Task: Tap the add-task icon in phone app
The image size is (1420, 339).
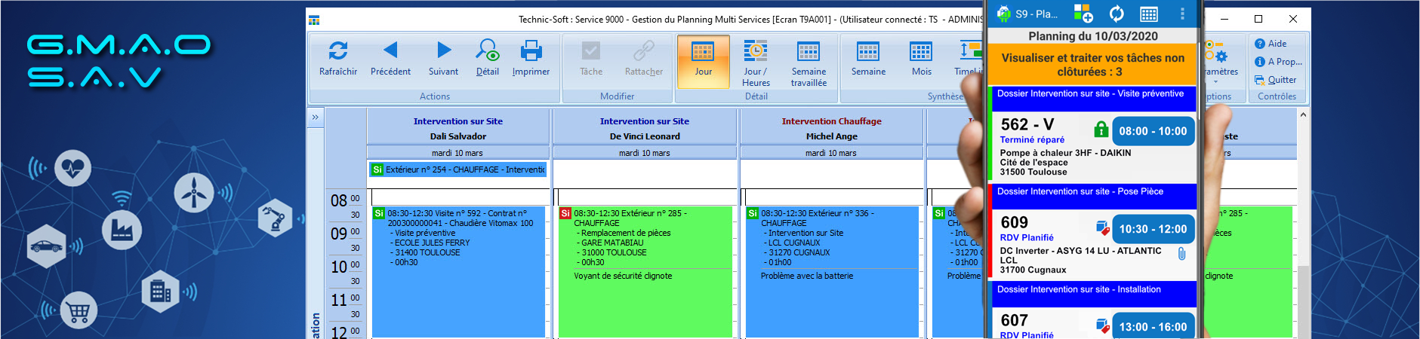Action: [1083, 14]
